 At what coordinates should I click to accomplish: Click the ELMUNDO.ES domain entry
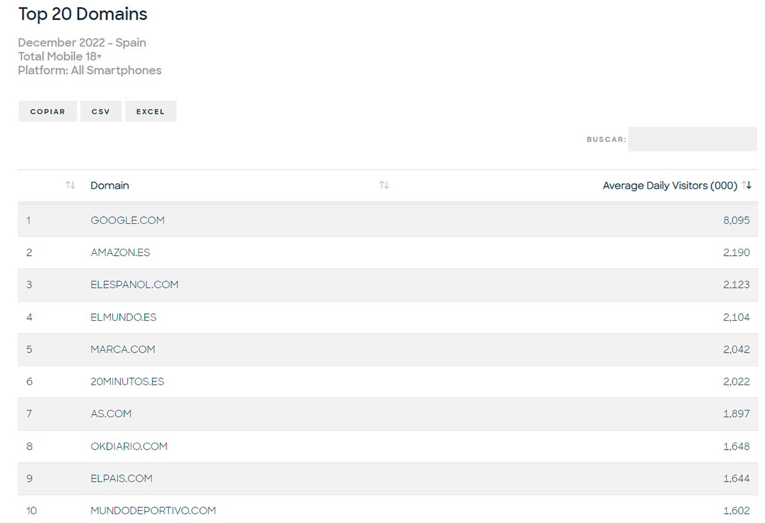pos(124,317)
